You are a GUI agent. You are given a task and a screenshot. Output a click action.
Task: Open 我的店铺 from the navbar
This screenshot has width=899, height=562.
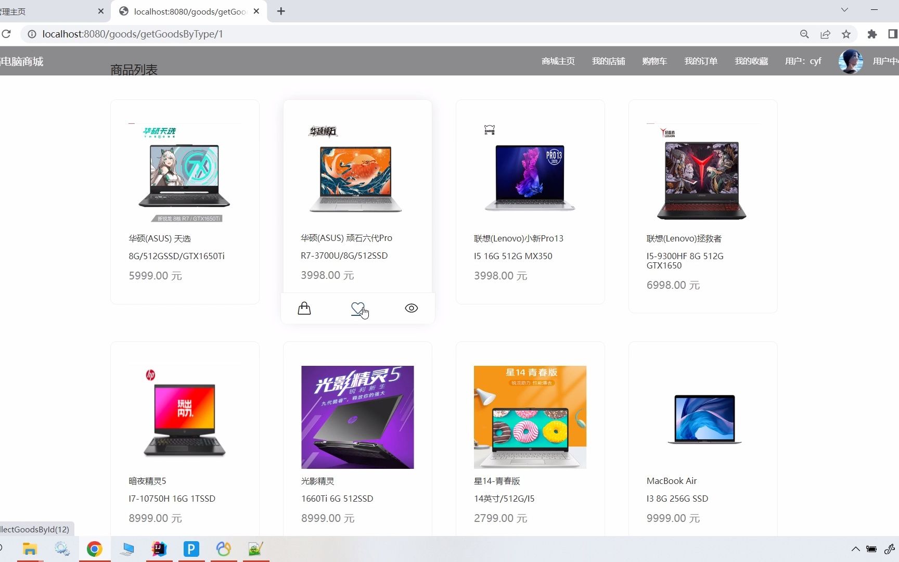tap(608, 61)
